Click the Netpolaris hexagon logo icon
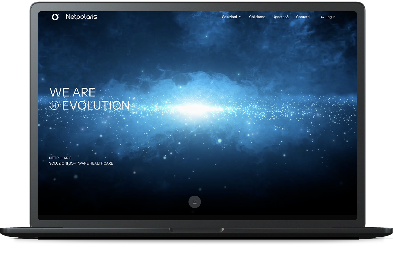Screen dimensions: 393x255 (x=55, y=17)
